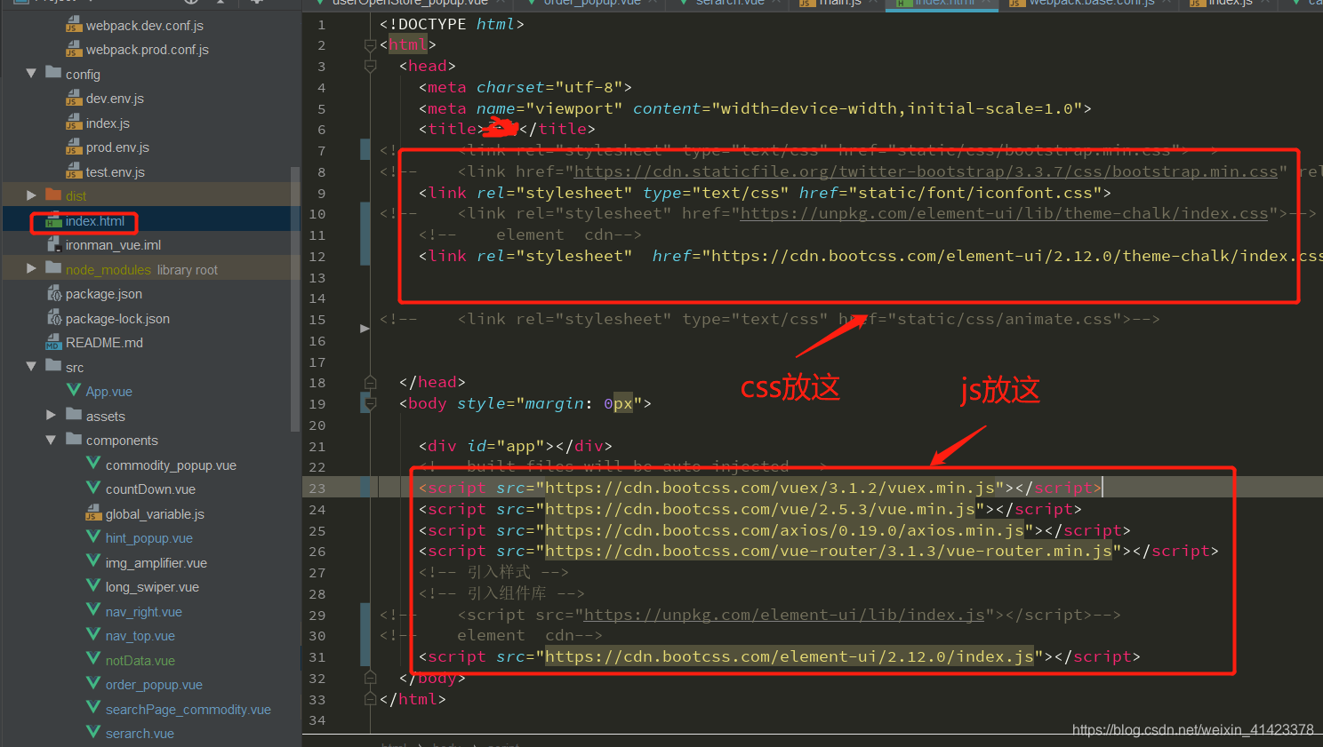Image resolution: width=1323 pixels, height=747 pixels.
Task: Click the countDown.vue Vue icon
Action: [93, 488]
